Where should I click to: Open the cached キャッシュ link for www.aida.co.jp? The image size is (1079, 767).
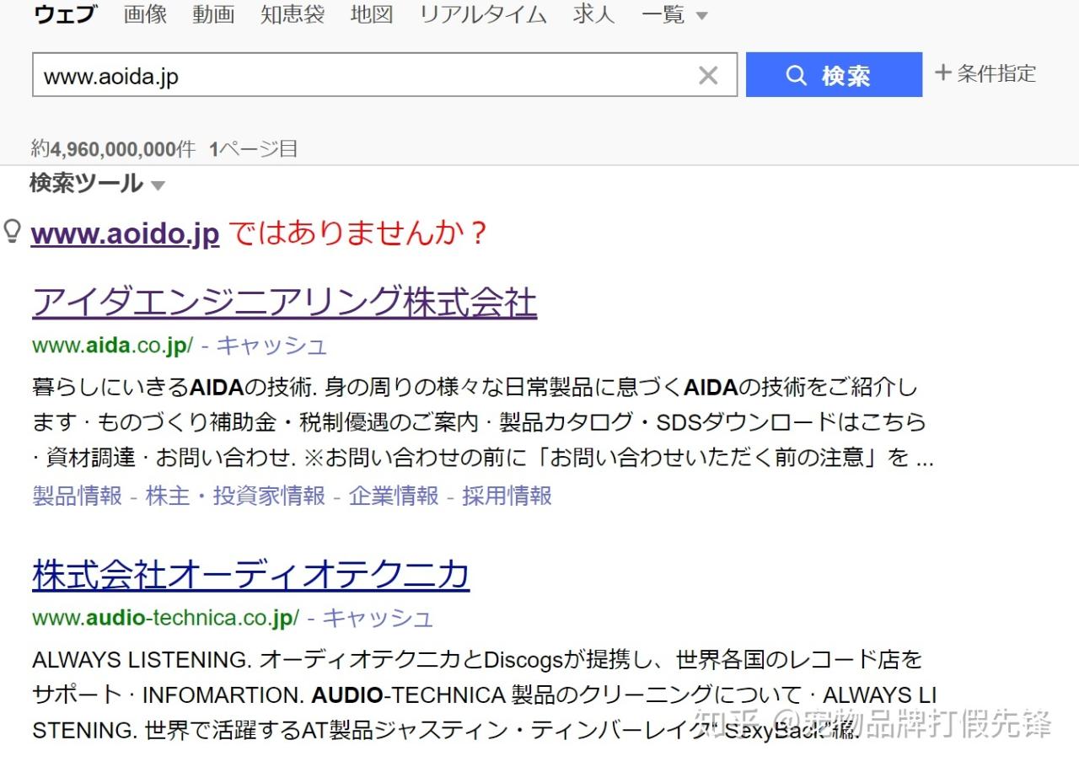point(271,346)
